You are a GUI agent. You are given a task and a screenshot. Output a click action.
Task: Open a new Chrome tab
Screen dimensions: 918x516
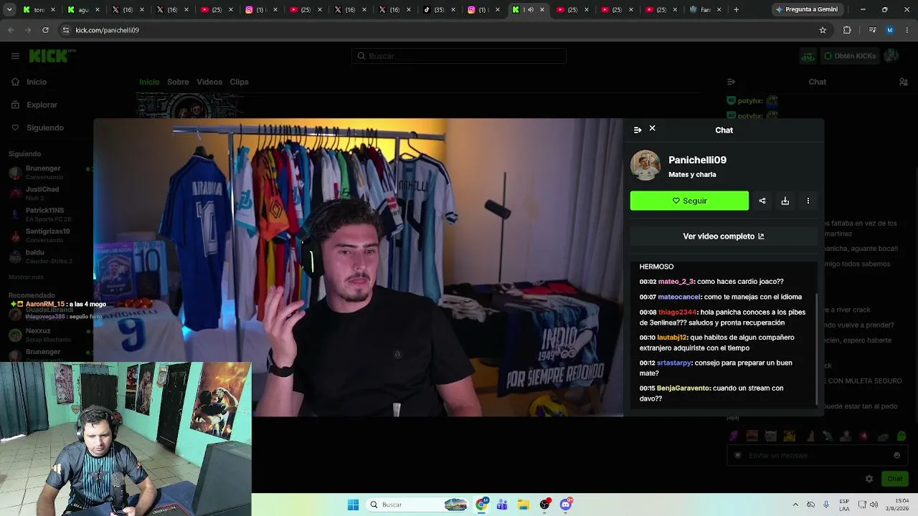click(x=736, y=9)
